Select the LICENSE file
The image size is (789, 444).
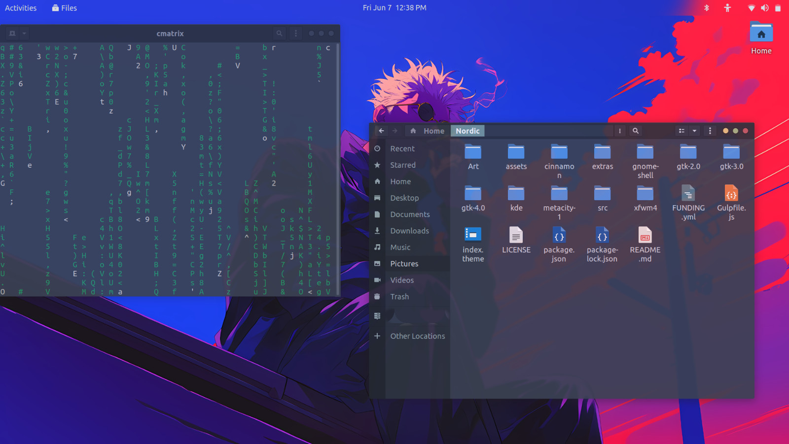click(516, 240)
